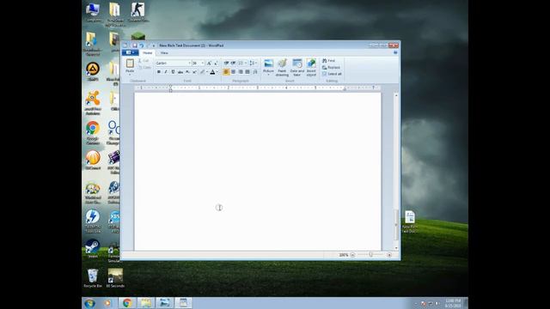550x309 pixels.
Task: Open the font size dropdown
Action: 203,63
